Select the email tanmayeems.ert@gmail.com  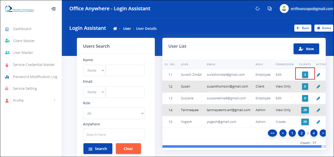(228, 110)
